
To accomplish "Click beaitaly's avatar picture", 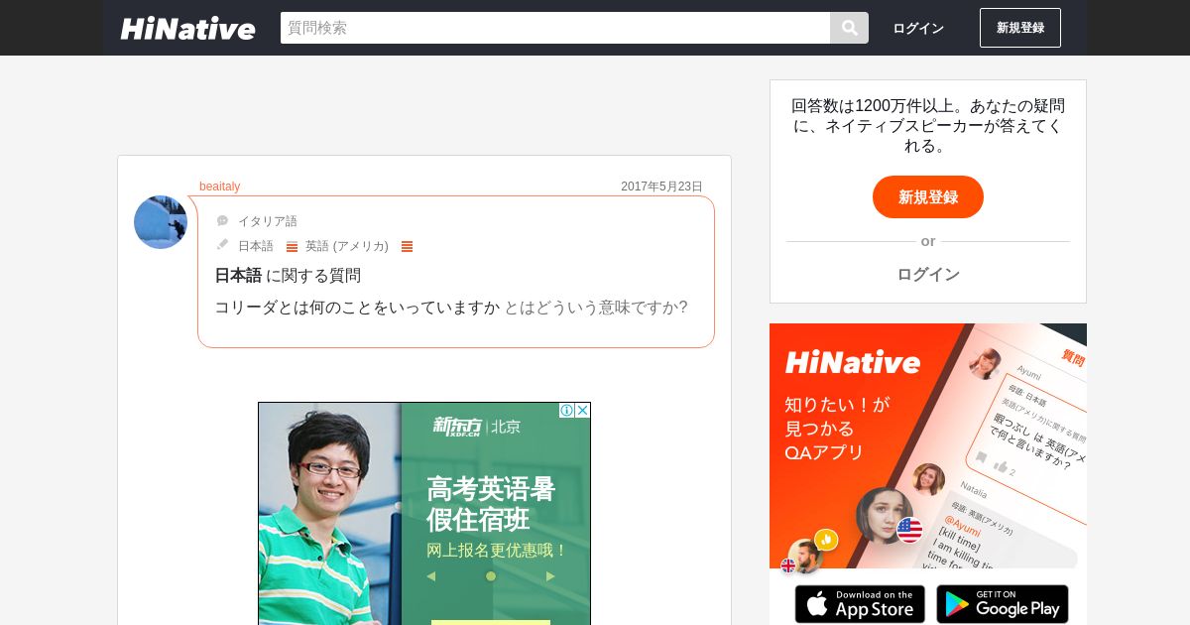I will click(161, 222).
